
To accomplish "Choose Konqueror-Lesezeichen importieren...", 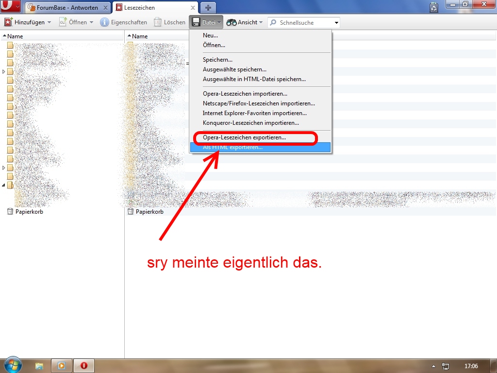I will click(x=260, y=123).
